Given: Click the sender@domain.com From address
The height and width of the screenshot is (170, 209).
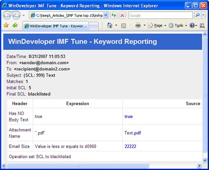Looking at the screenshot, I should (44, 63).
